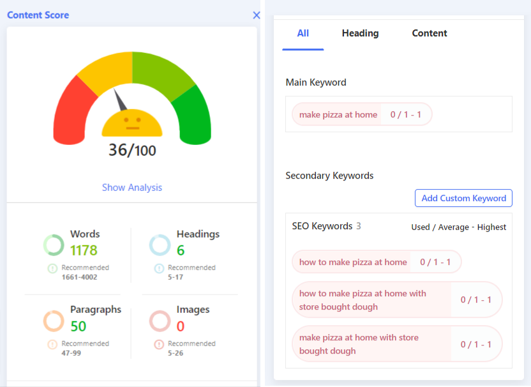The width and height of the screenshot is (531, 387).
Task: Click the Paragraphs progress ring icon
Action: (54, 321)
